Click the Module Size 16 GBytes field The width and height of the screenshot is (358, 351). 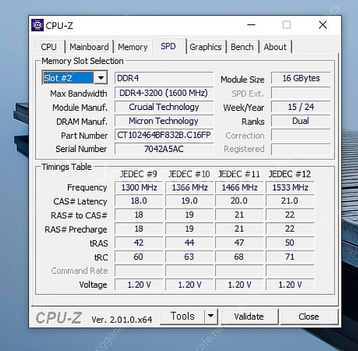tap(300, 78)
